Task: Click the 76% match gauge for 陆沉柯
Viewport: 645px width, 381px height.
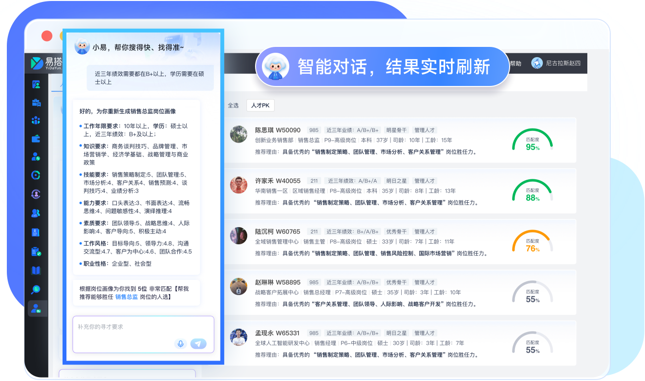Action: [532, 242]
